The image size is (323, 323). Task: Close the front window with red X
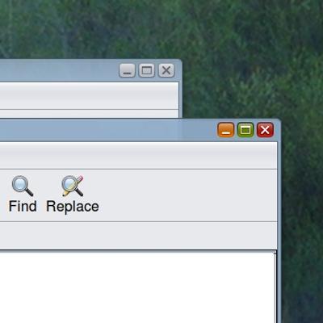click(x=265, y=130)
